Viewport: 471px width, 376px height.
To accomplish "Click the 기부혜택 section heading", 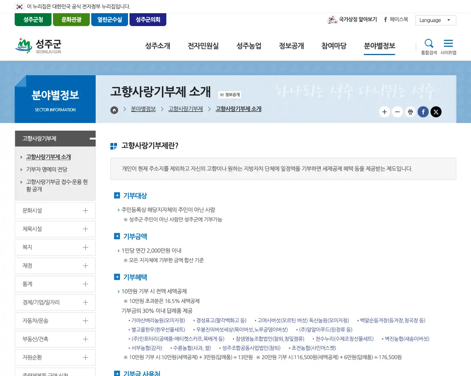I will click(135, 277).
